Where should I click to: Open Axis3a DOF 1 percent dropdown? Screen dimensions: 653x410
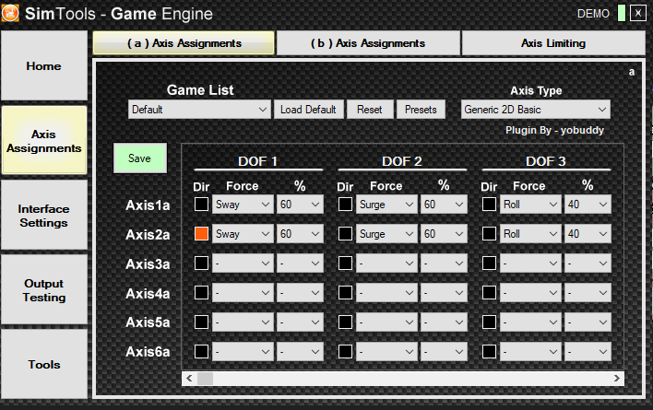pos(300,264)
